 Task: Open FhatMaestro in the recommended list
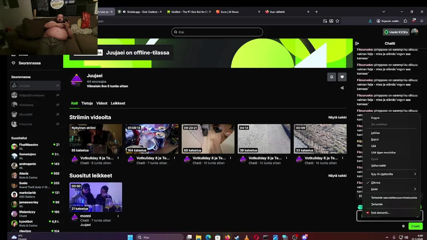click(35, 147)
